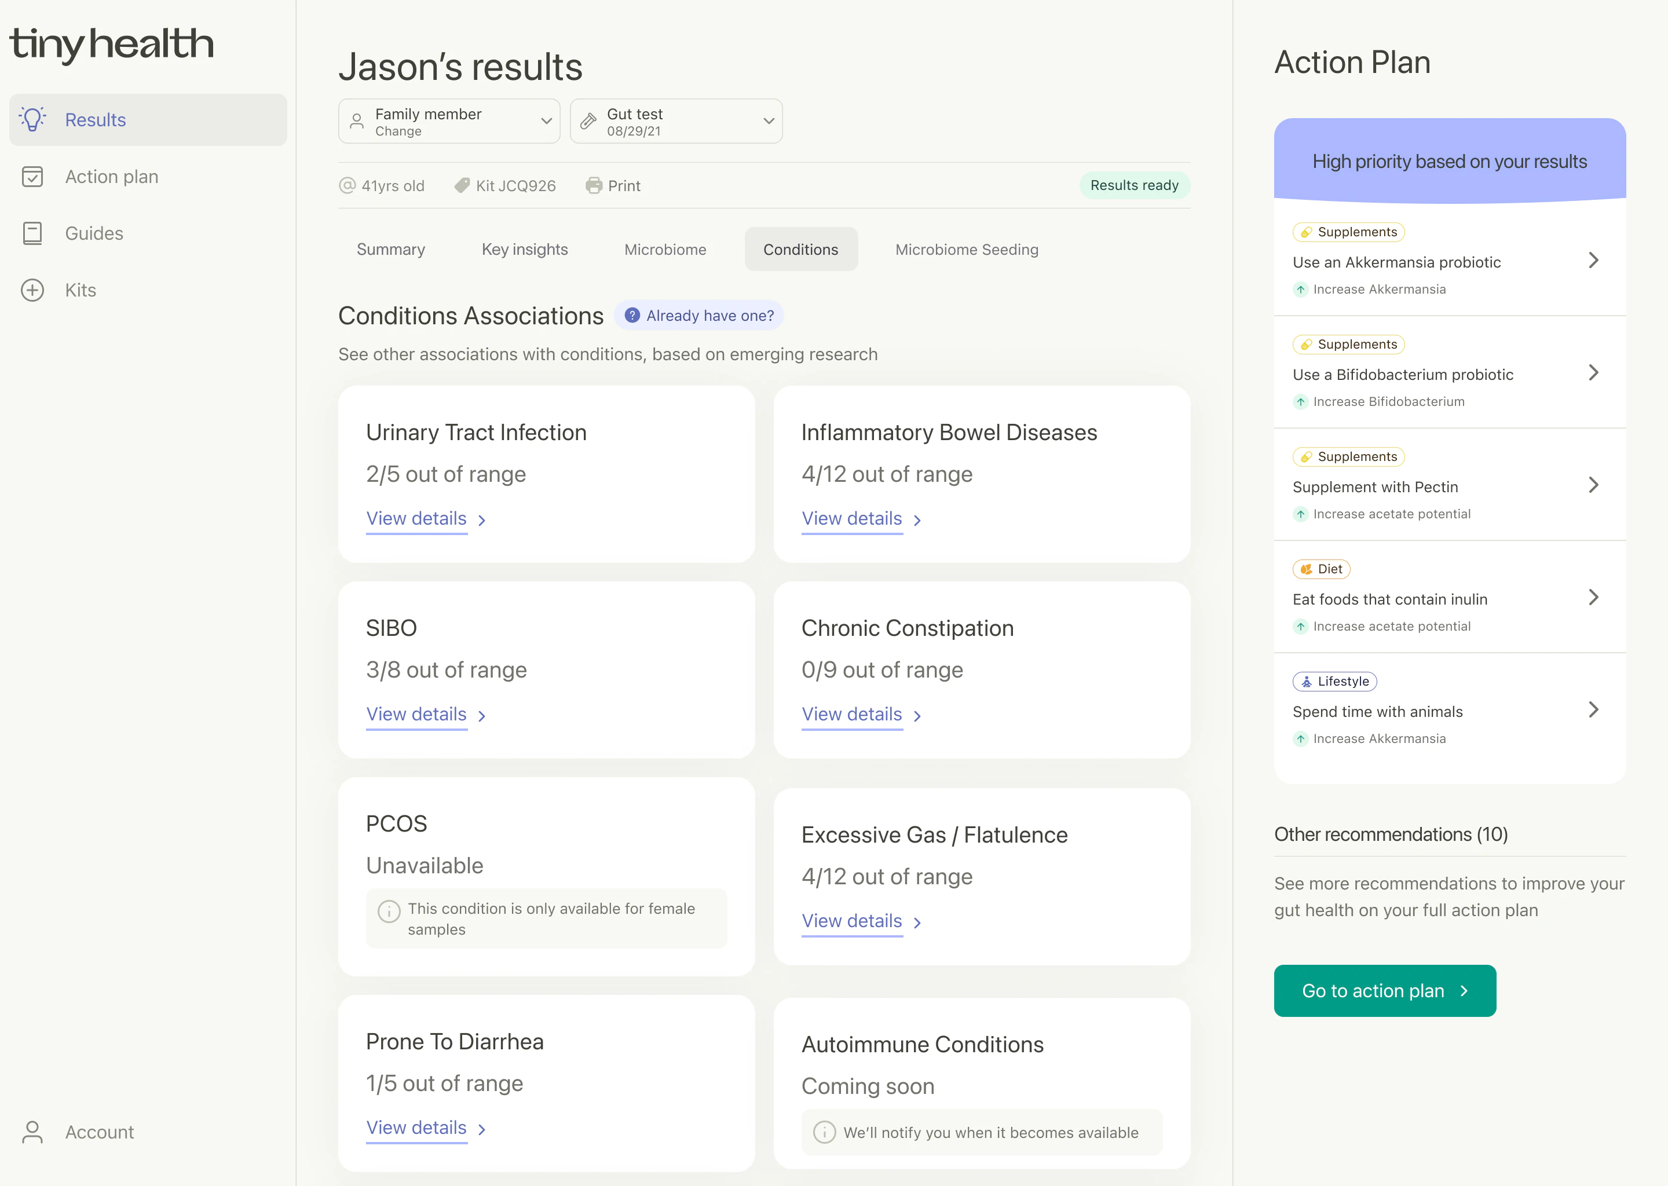
Task: Open the Microbiome Seeding tab
Action: point(967,250)
